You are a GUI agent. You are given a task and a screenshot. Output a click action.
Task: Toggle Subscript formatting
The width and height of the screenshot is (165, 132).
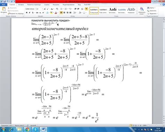coord(40,13)
